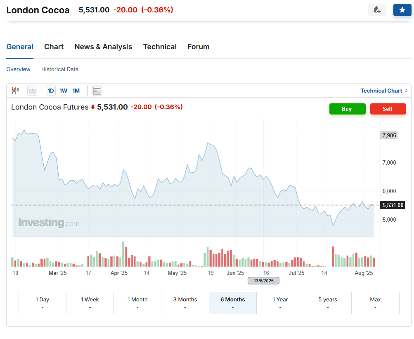Open the Chart tab
This screenshot has height=339, width=414.
coord(54,47)
